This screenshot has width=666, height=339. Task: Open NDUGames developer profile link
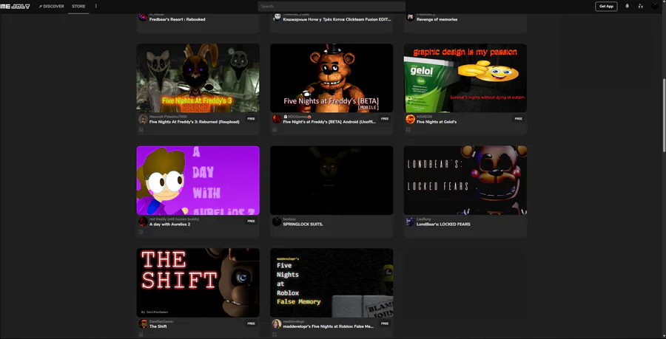pos(297,117)
